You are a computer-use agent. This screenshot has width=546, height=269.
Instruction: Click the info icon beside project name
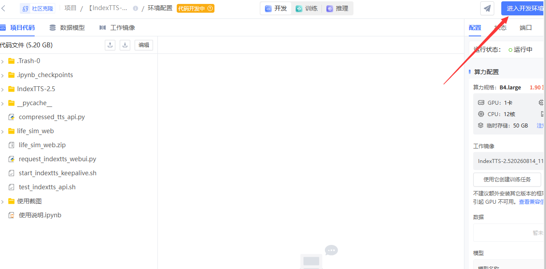click(136, 8)
